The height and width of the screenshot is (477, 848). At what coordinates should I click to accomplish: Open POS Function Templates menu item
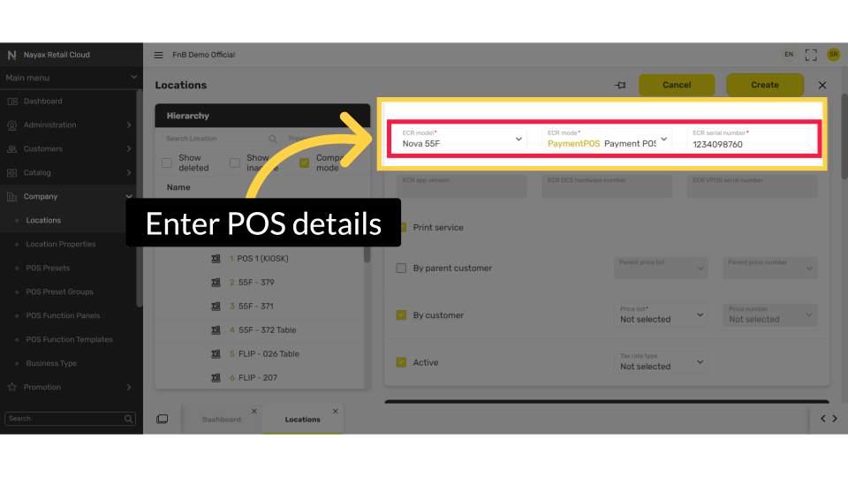pyautogui.click(x=69, y=339)
